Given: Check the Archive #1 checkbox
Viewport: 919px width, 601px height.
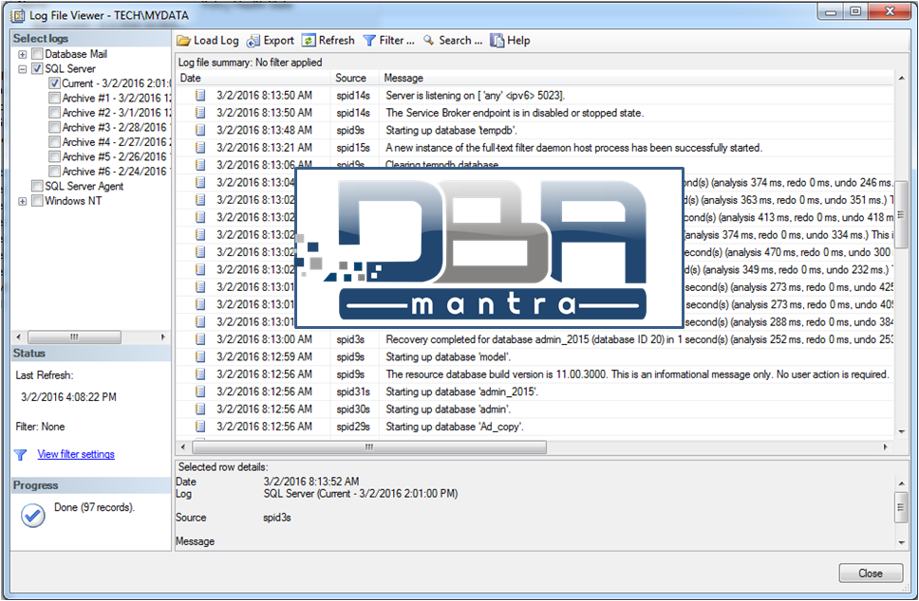Looking at the screenshot, I should pyautogui.click(x=54, y=98).
